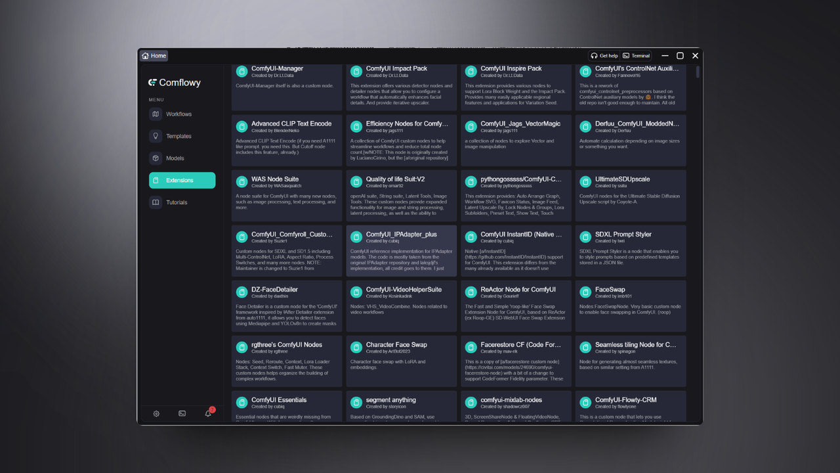The width and height of the screenshot is (840, 473).
Task: Click the extensions list vertical scrollbar
Action: tap(697, 72)
